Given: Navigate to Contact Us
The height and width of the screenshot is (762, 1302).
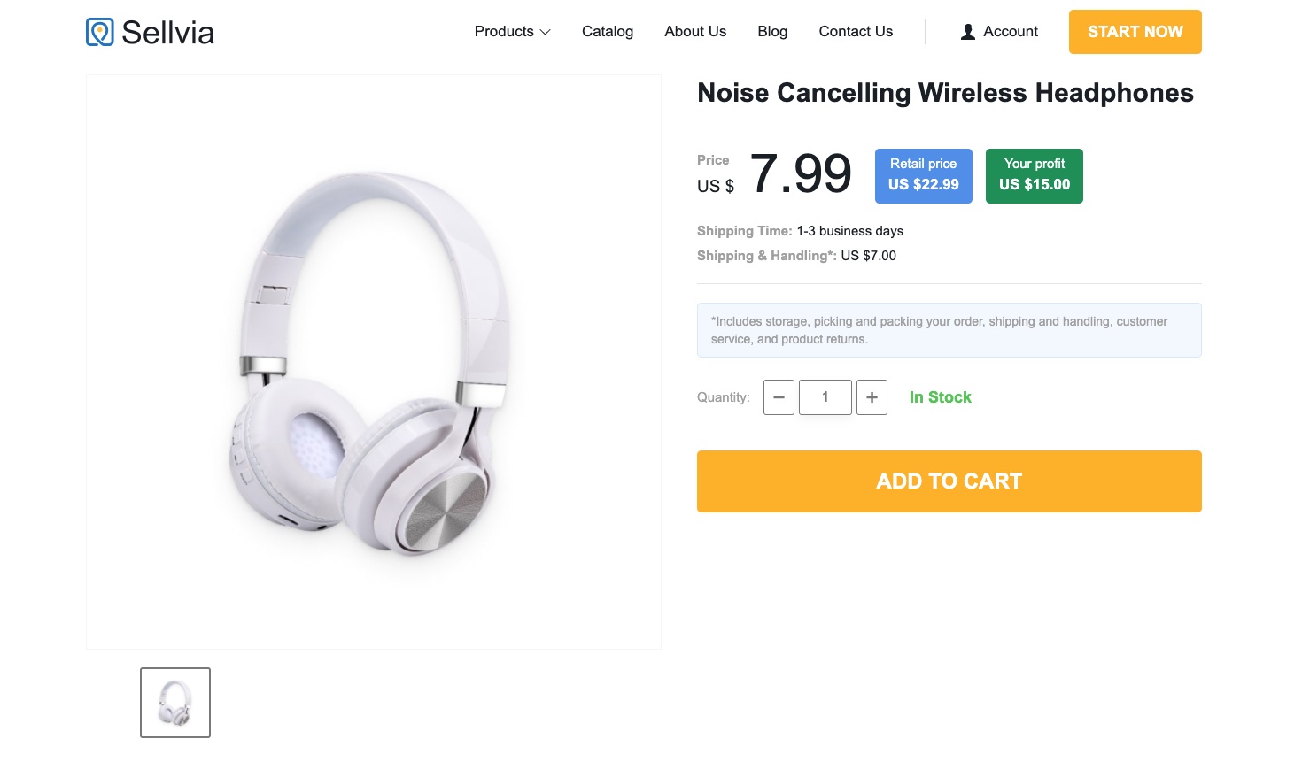Looking at the screenshot, I should (x=856, y=32).
